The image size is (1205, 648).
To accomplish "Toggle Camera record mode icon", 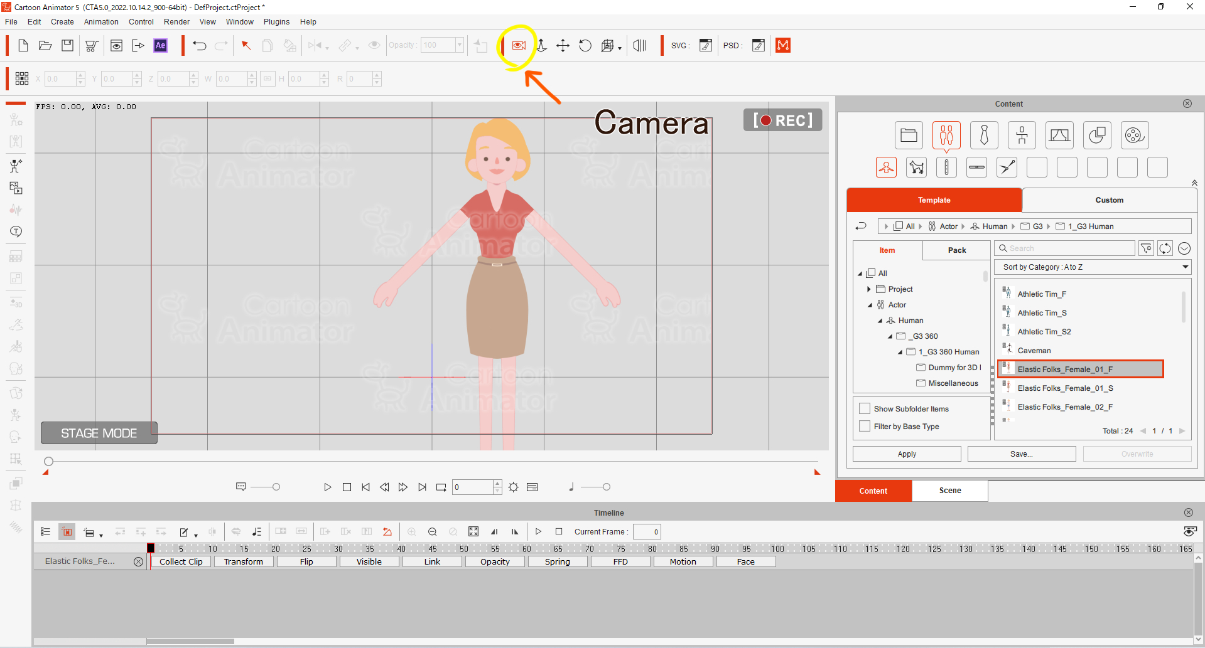I will [x=519, y=45].
